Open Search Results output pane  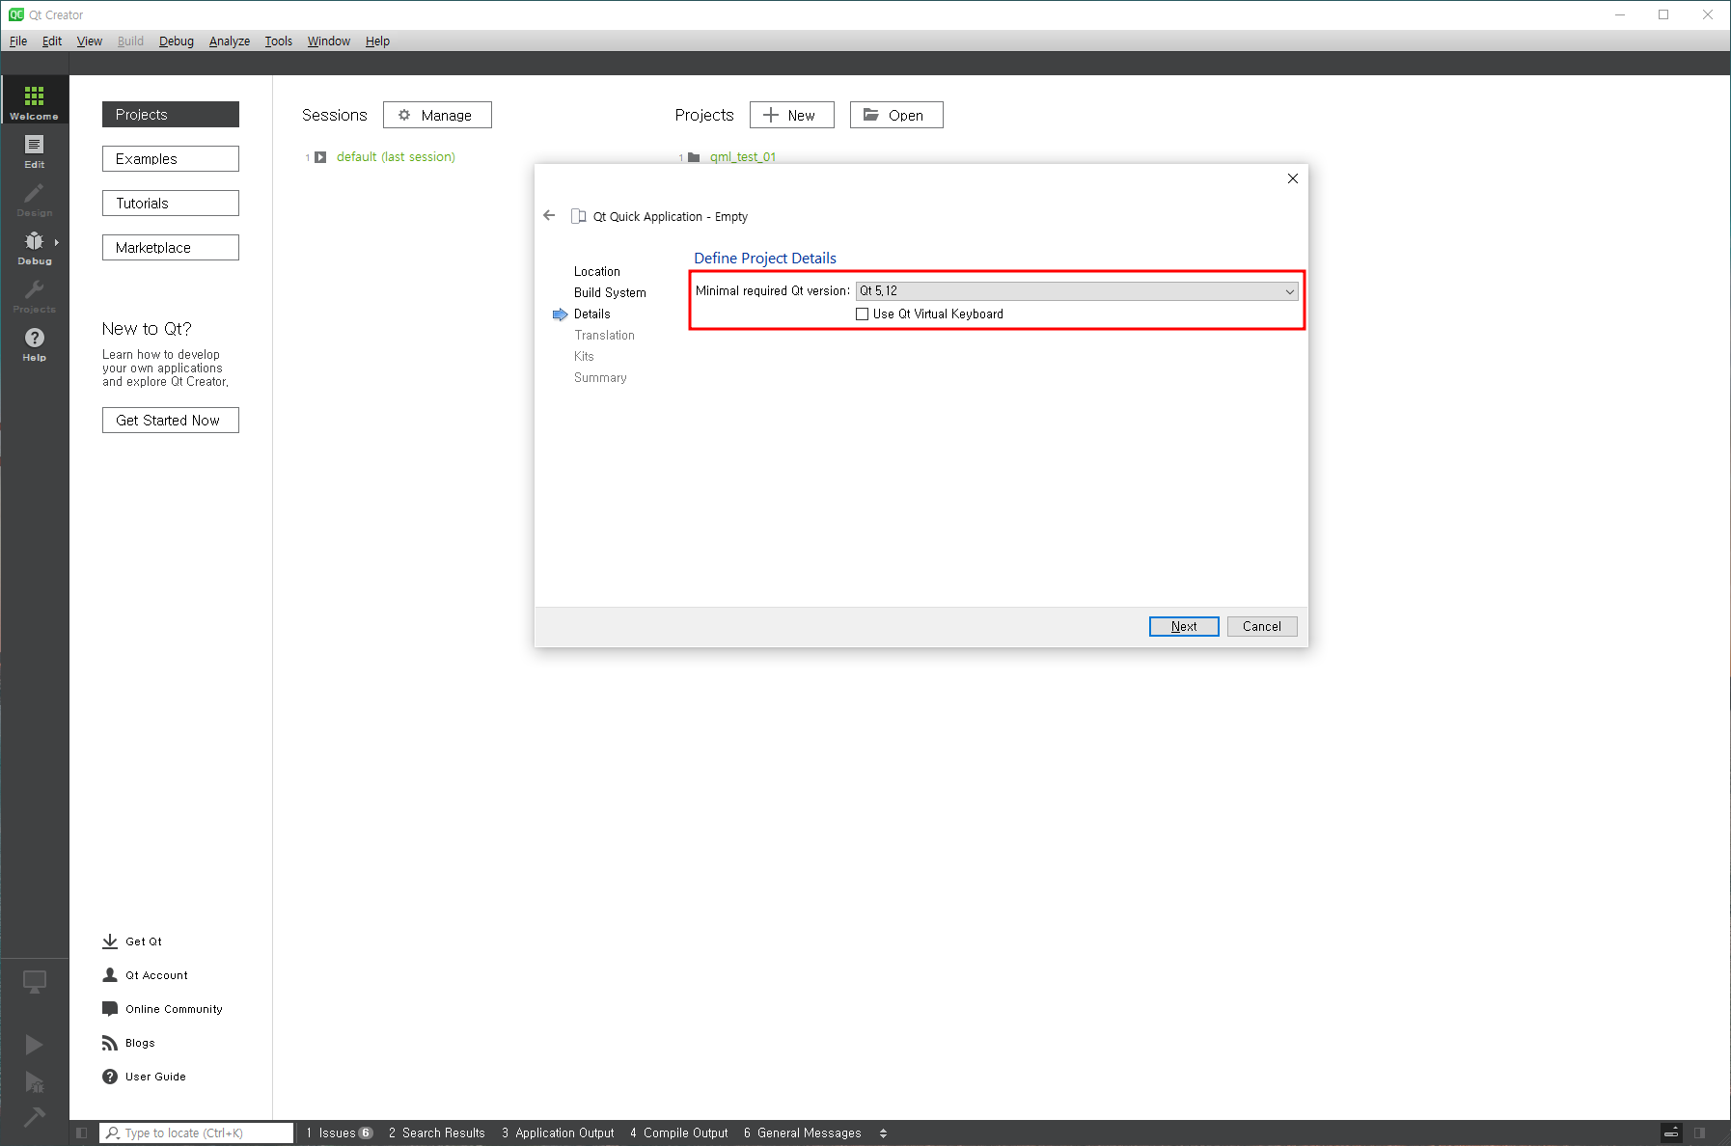[x=437, y=1132]
